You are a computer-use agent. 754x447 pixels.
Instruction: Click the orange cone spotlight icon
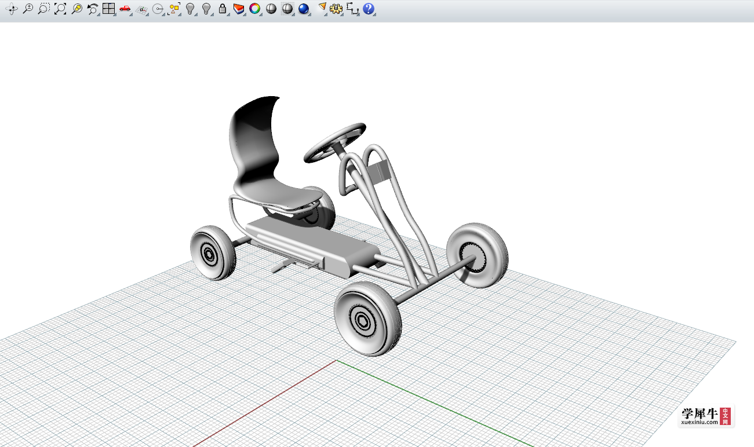pos(322,9)
